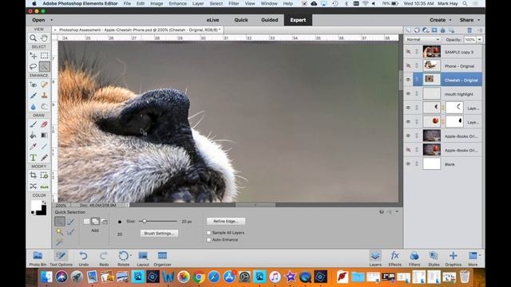Viewport: 511px width, 287px height.
Task: Expand the Open button dropdown arrow
Action: [51, 20]
